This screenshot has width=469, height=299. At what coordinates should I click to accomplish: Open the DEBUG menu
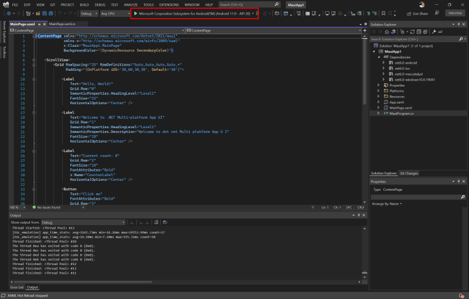coord(100,5)
